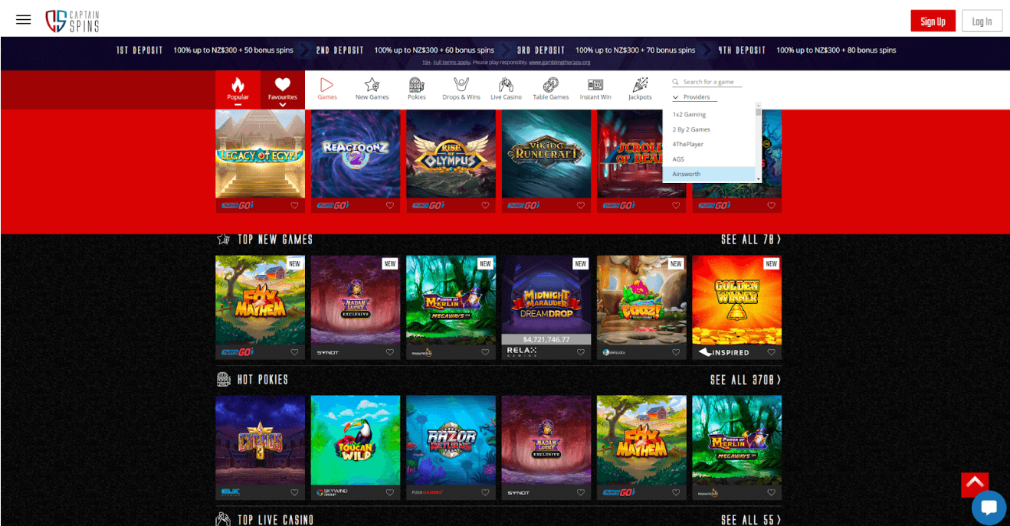Open the Popular flame category

[238, 89]
